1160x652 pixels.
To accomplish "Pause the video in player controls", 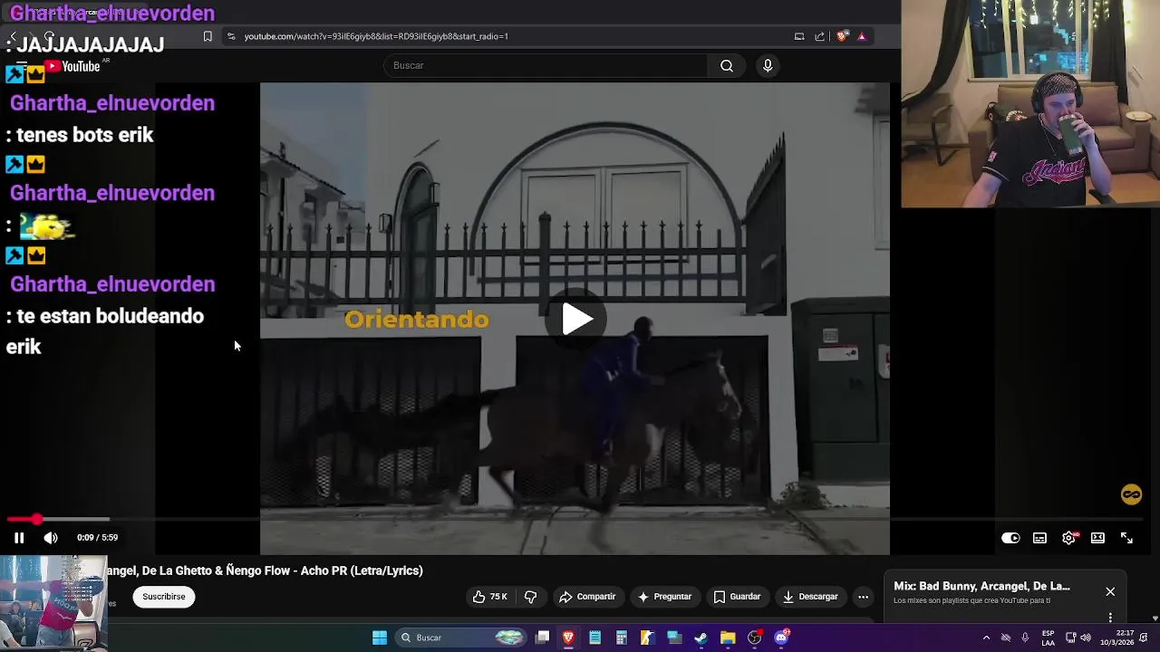I will [18, 538].
